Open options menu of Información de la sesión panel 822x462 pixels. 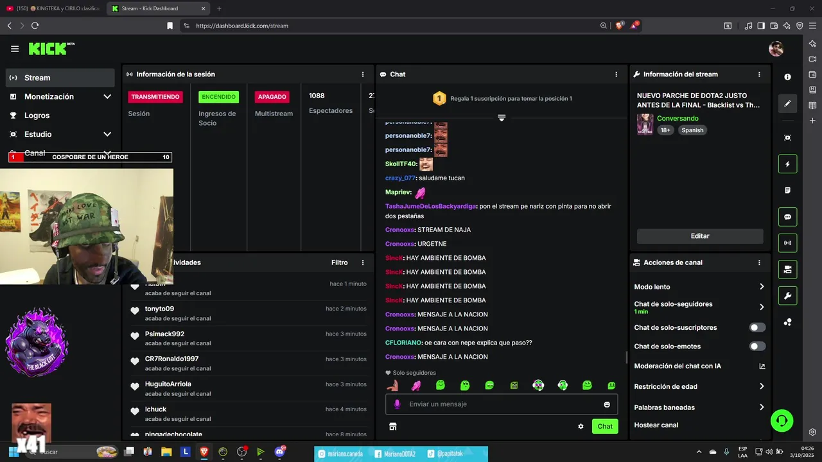(363, 74)
